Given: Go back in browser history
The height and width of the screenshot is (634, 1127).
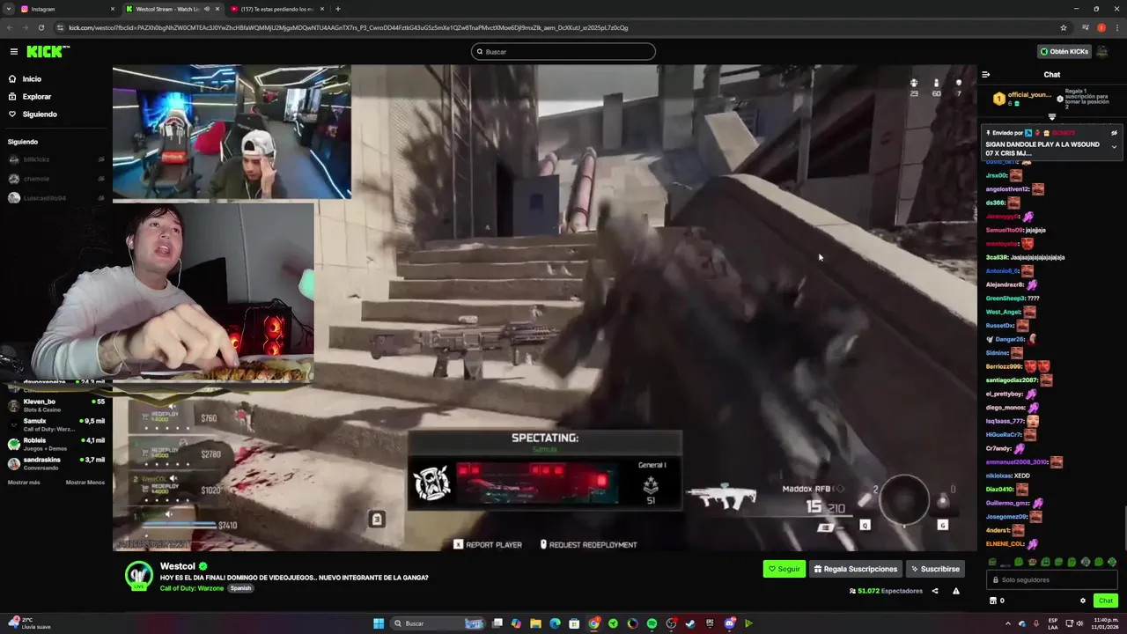Looking at the screenshot, I should click(x=10, y=27).
